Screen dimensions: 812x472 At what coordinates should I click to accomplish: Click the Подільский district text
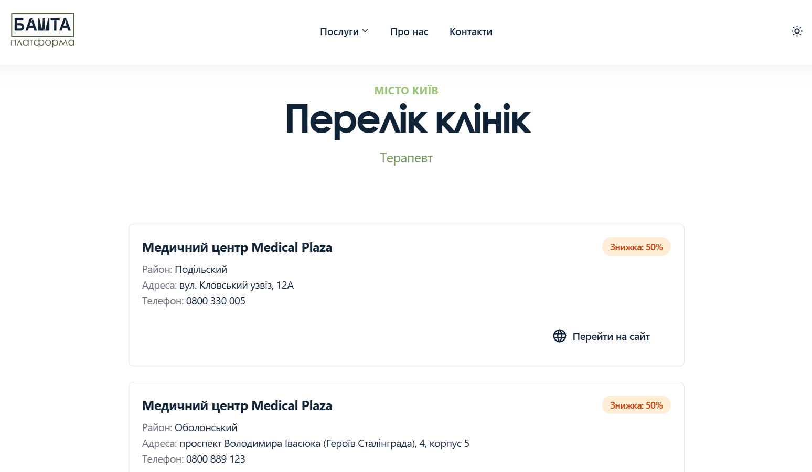click(x=201, y=270)
